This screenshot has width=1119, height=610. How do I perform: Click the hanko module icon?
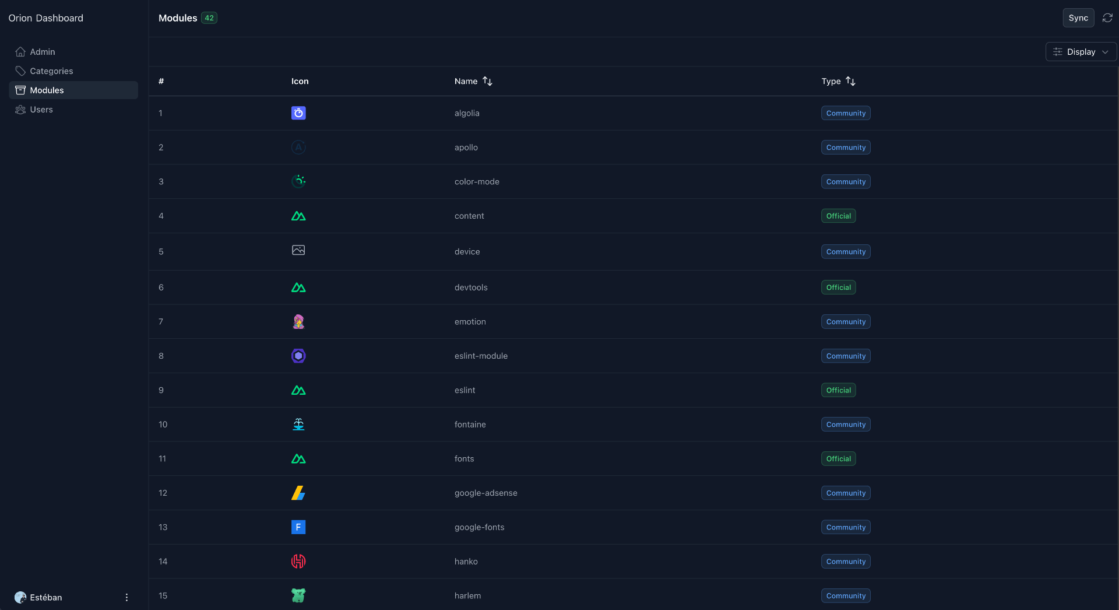298,561
